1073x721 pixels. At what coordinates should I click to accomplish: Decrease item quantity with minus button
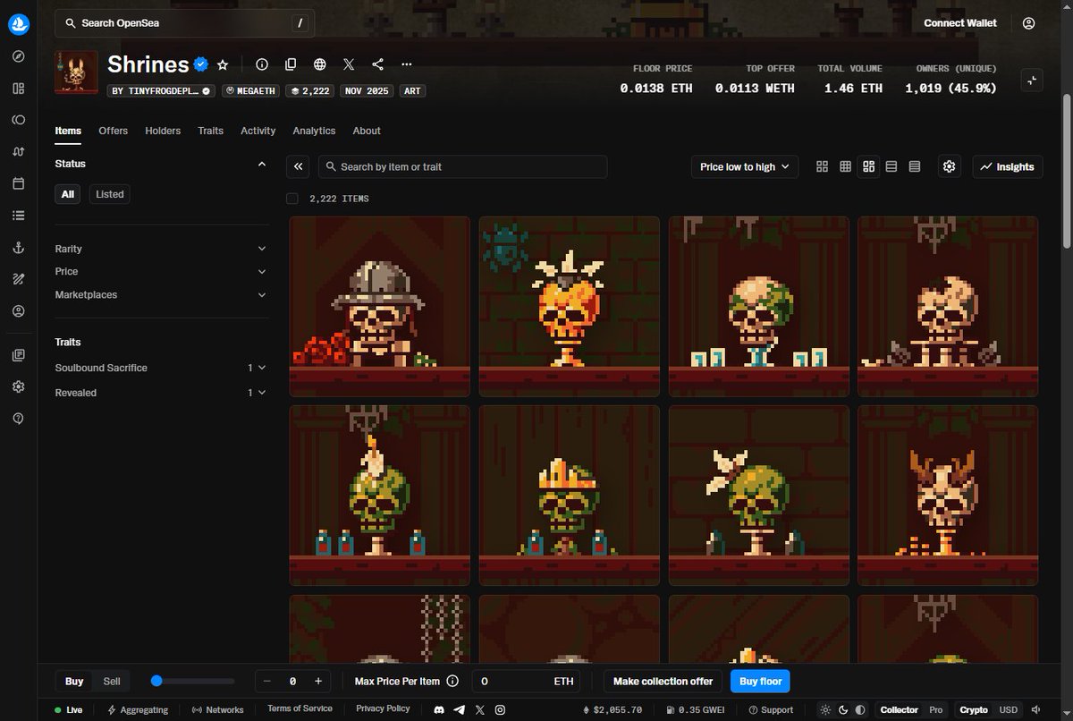tap(267, 681)
